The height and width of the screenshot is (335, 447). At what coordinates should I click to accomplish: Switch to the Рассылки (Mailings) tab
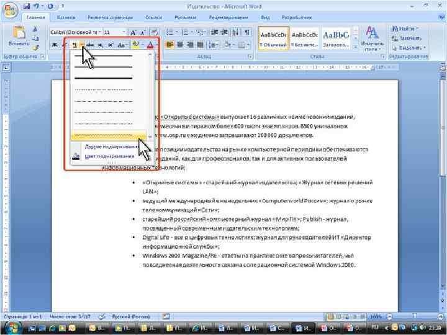185,17
